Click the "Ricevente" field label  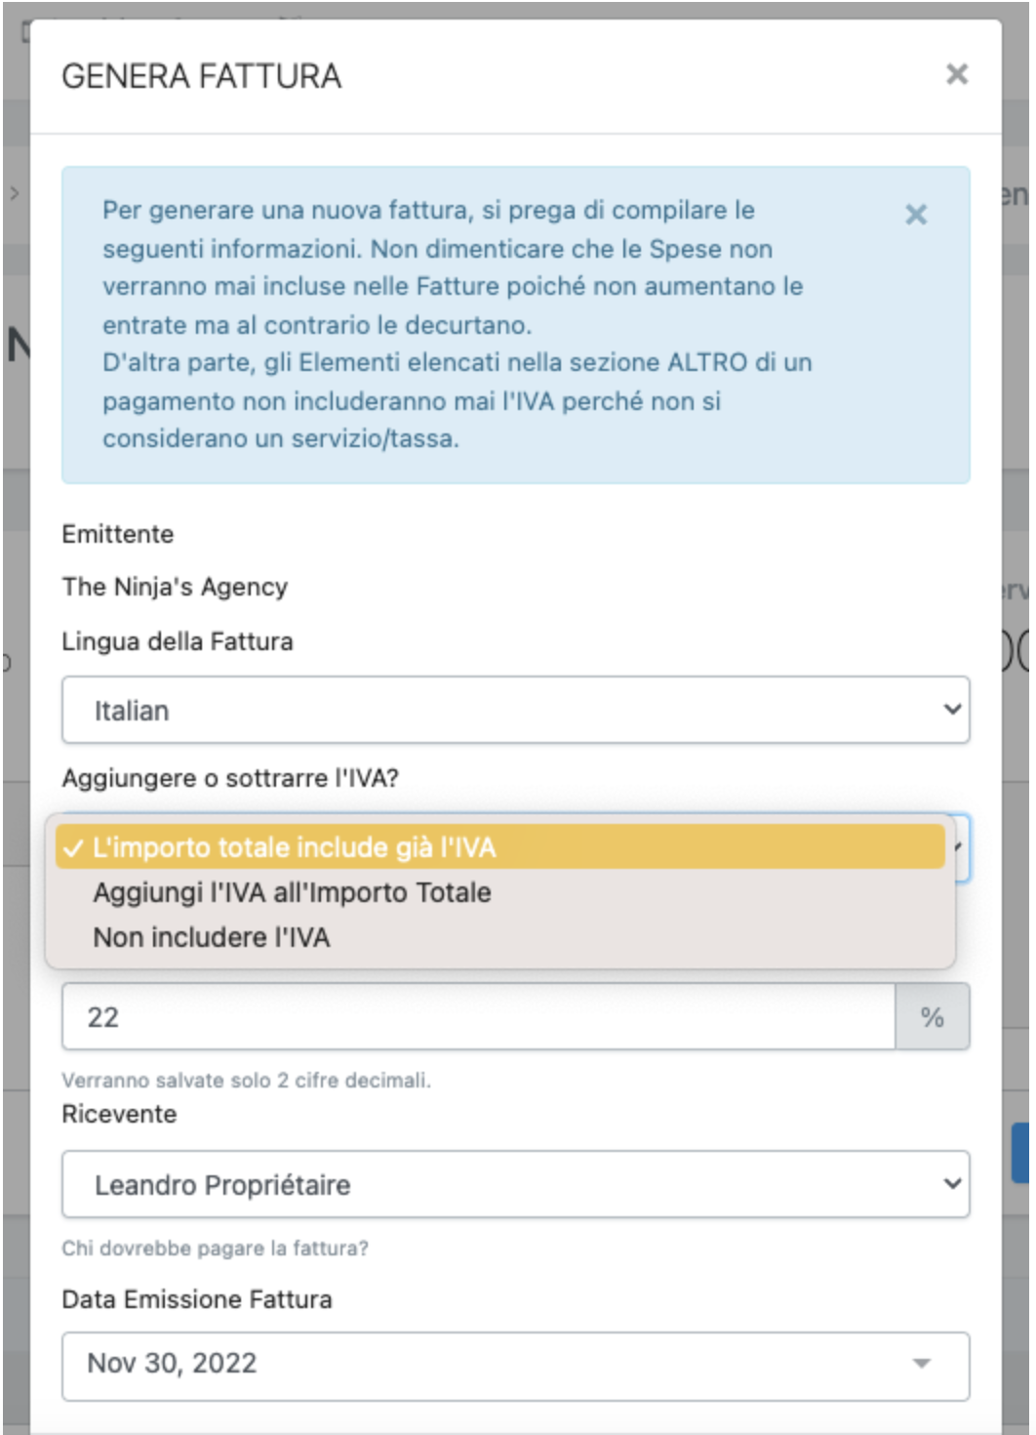pyautogui.click(x=119, y=1114)
